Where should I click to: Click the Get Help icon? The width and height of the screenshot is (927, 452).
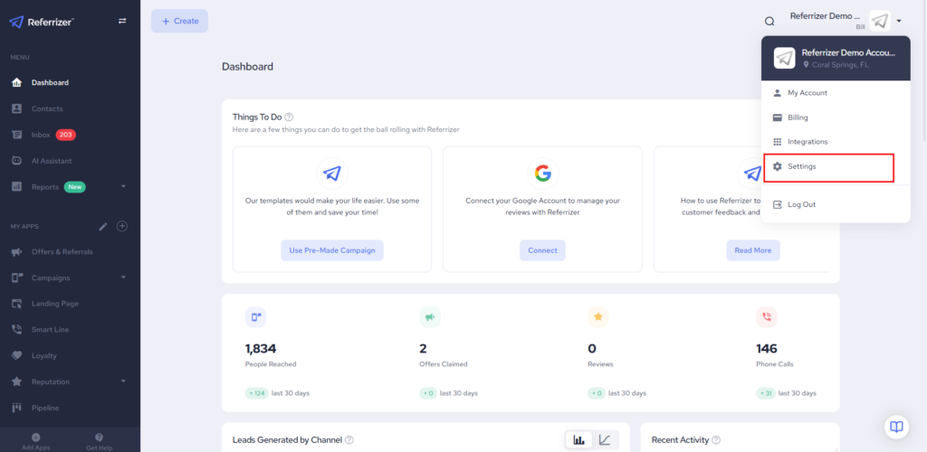pos(99,438)
